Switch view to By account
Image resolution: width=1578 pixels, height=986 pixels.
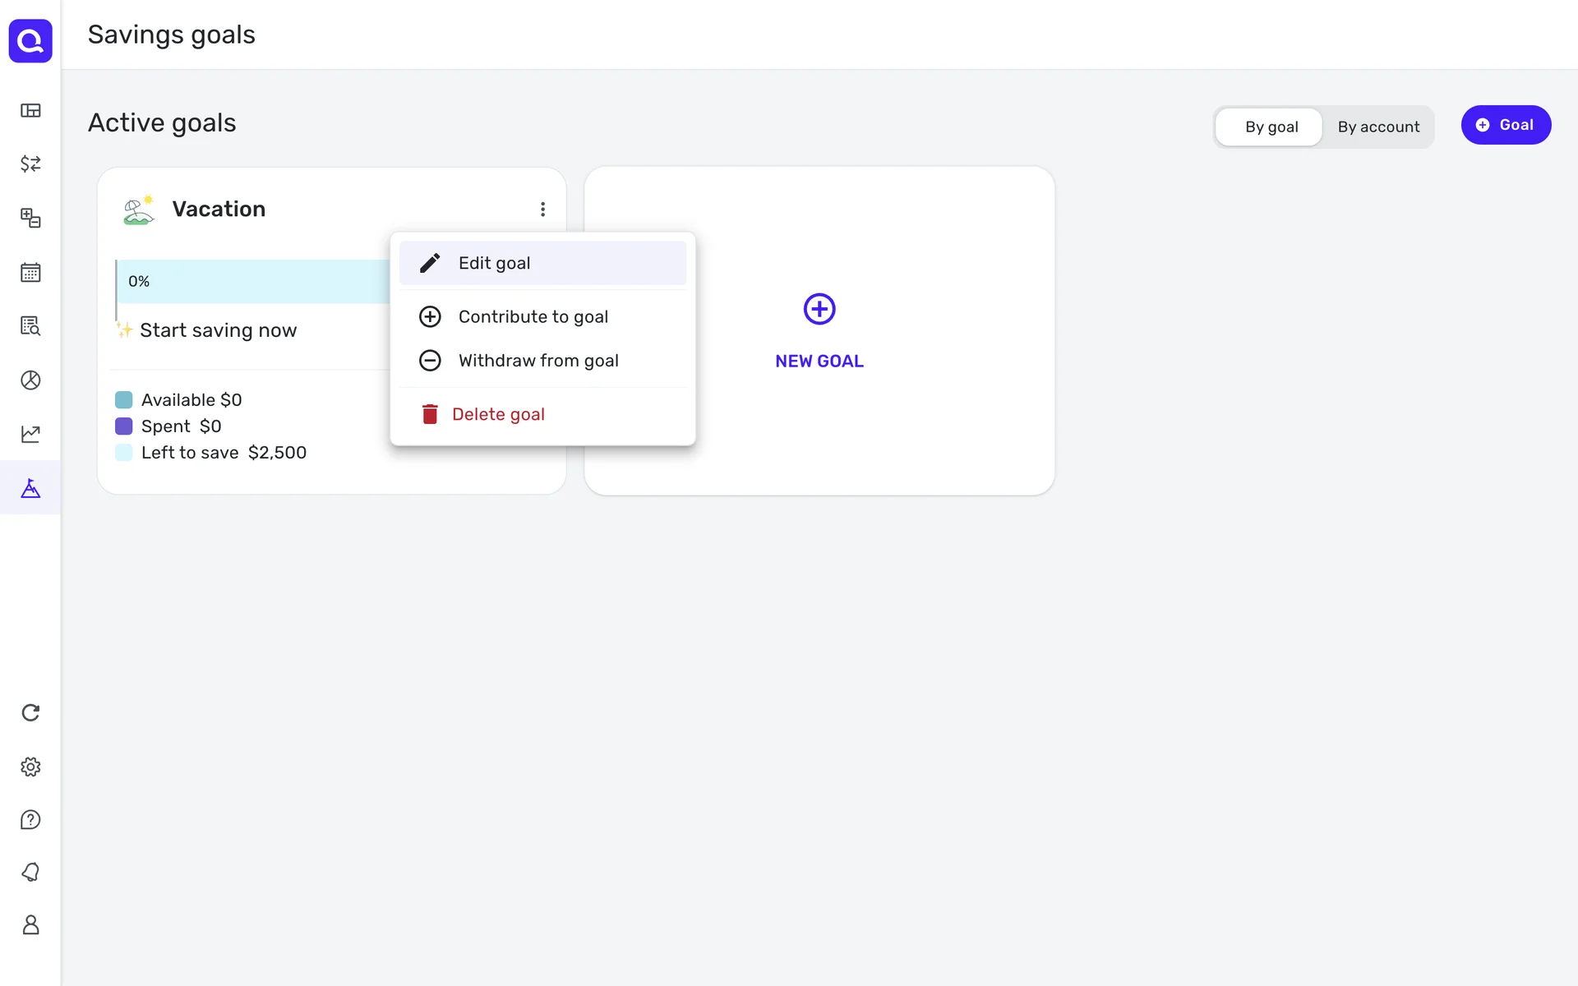click(1377, 127)
